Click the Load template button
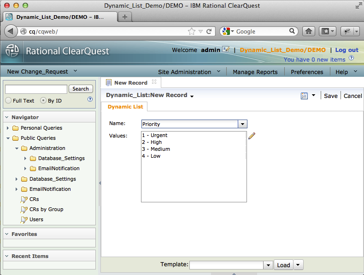 point(283,265)
